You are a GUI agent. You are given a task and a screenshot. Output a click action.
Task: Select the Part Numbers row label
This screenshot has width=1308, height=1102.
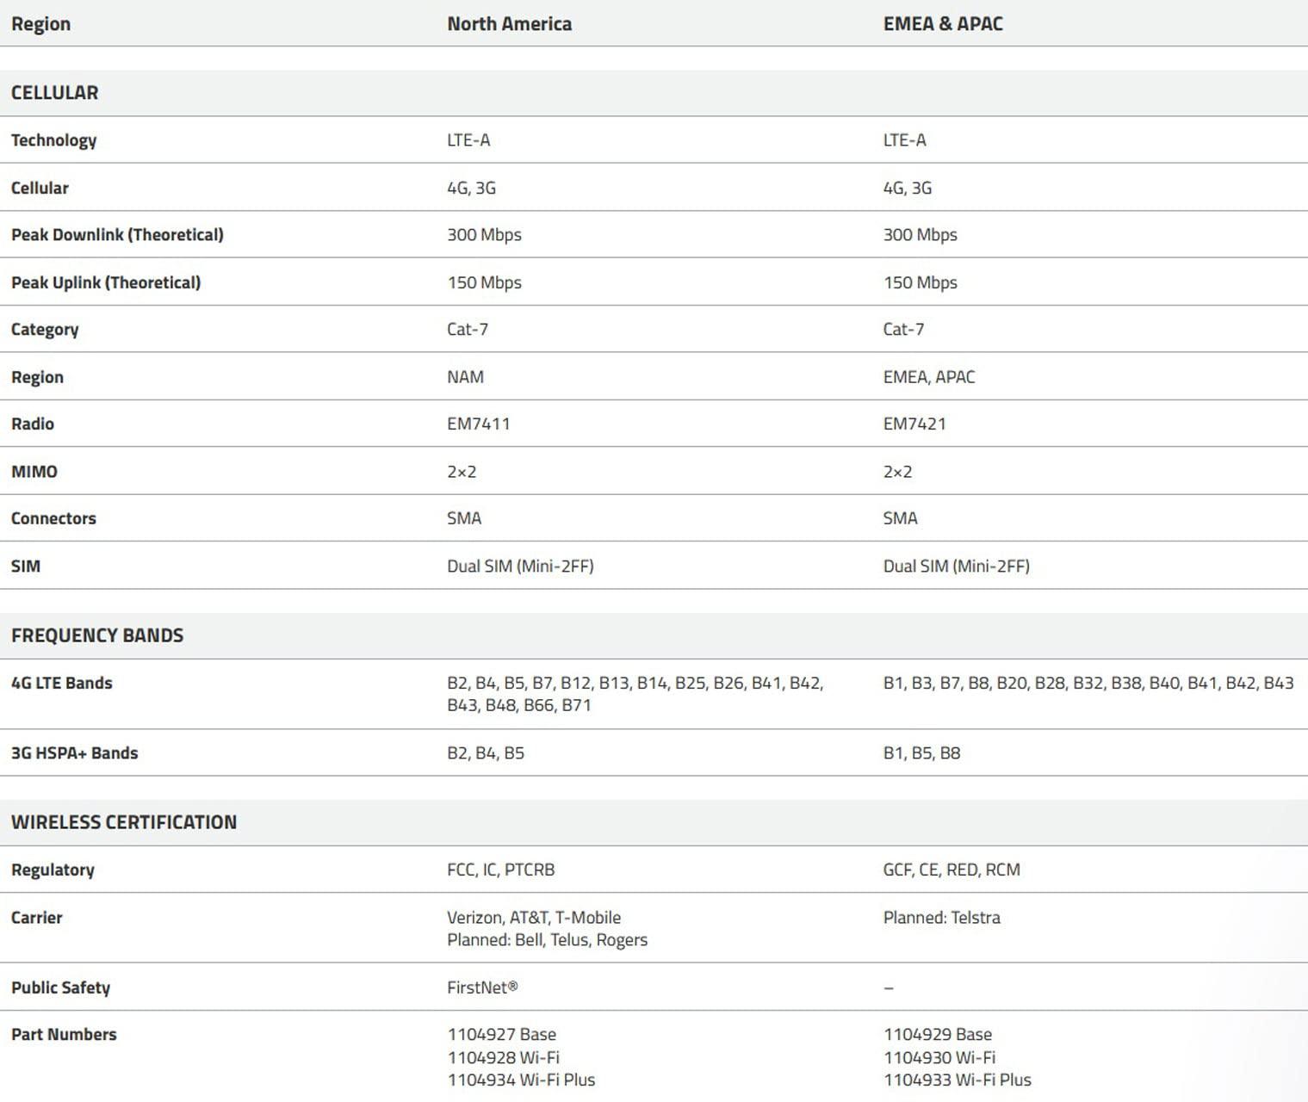[64, 1034]
